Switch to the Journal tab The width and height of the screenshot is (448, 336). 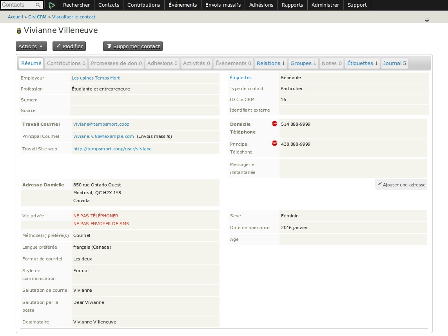point(394,63)
